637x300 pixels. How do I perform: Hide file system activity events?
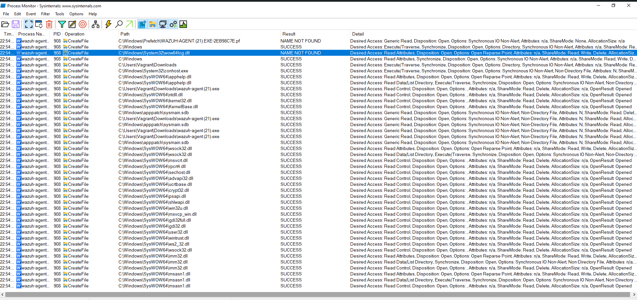[152, 24]
